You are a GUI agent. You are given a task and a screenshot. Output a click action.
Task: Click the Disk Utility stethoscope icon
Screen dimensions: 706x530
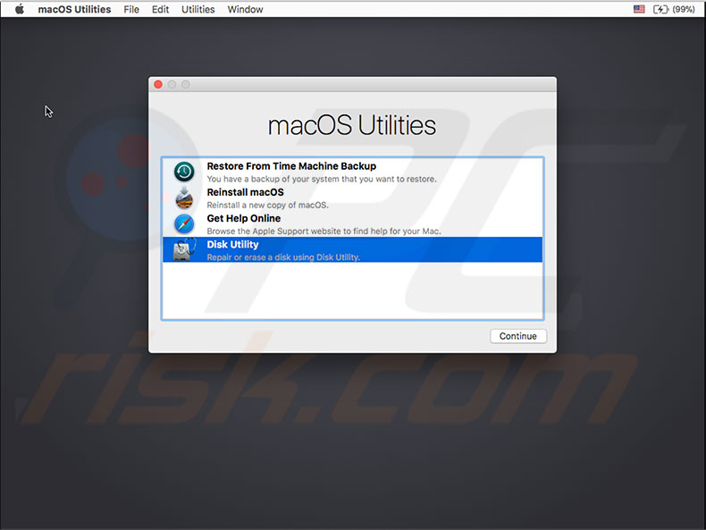point(185,249)
